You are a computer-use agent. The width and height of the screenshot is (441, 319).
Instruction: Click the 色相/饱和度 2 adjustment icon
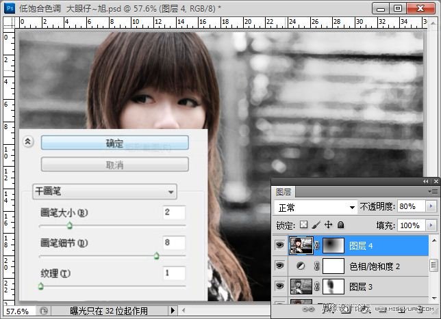(301, 266)
